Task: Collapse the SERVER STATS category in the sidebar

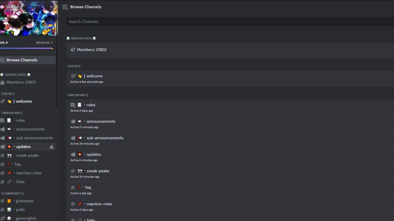Action: (15, 75)
